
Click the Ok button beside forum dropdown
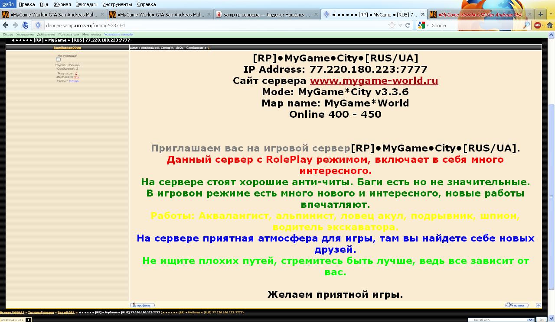[x=541, y=320]
